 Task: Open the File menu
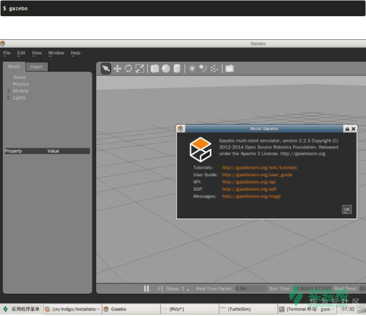(7, 53)
